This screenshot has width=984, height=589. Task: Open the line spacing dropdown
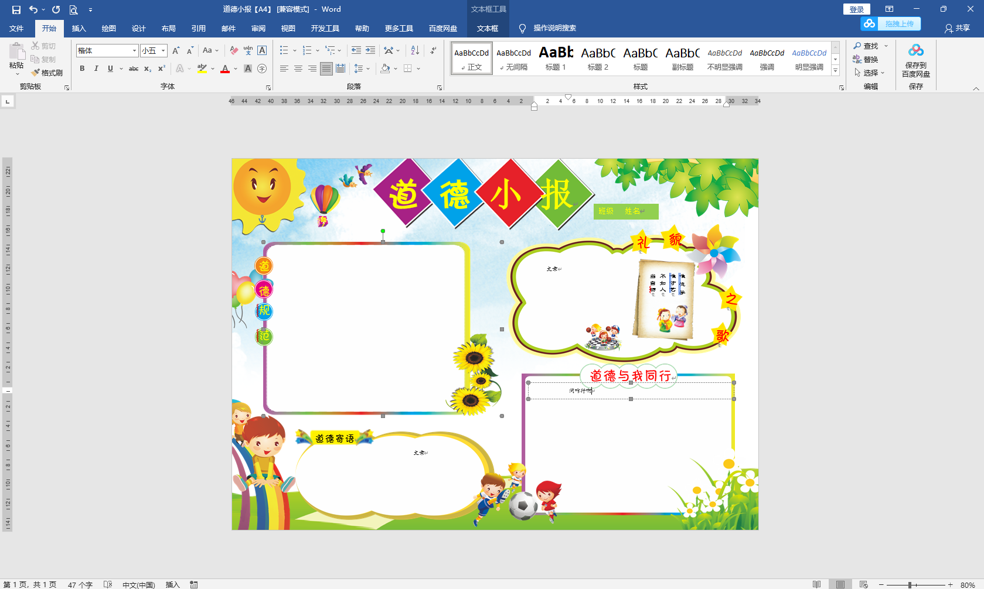pyautogui.click(x=362, y=69)
